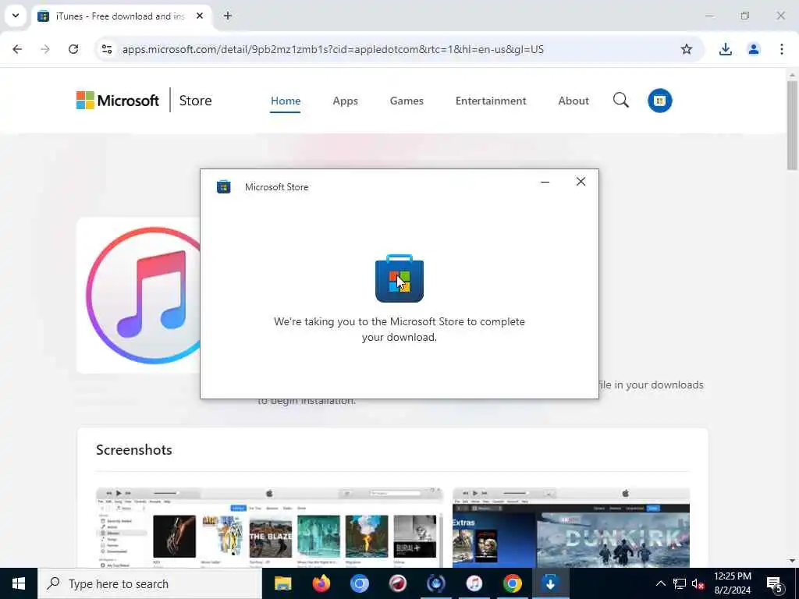Open the blue download app in taskbar
Screen dimensions: 799x599
click(x=550, y=583)
